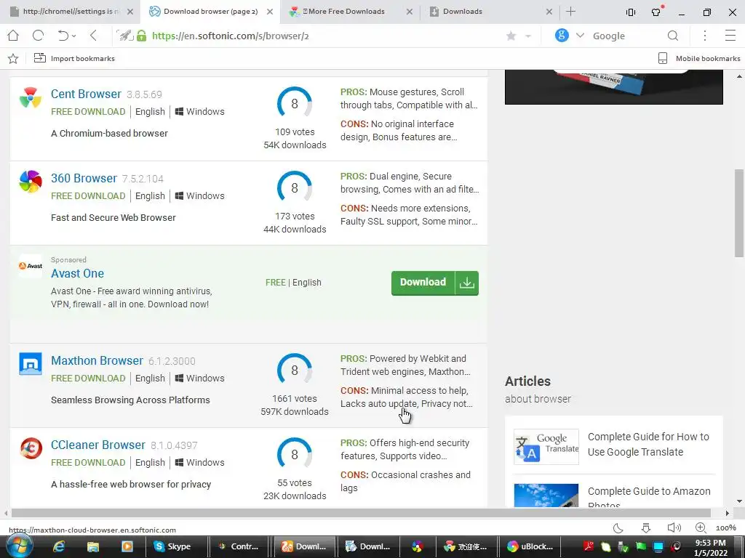745x558 pixels.
Task: Click the 100% zoom level
Action: [725, 528]
